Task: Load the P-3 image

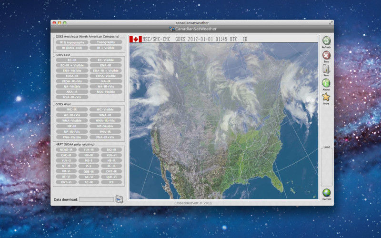Action: click(89, 166)
